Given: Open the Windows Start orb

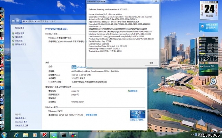Looking at the screenshot, I should 4,135.
